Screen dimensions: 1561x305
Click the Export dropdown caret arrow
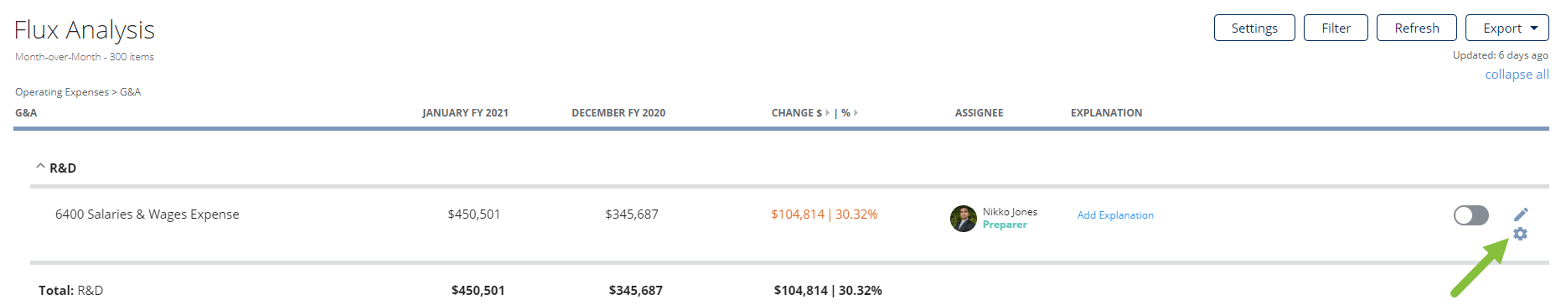(1534, 28)
